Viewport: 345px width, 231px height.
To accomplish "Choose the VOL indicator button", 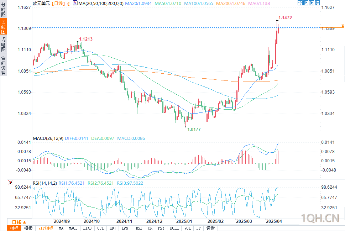I will (188, 228).
